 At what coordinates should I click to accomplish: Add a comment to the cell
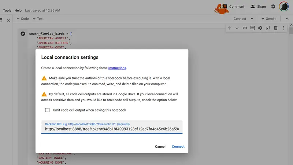pos(252,28)
